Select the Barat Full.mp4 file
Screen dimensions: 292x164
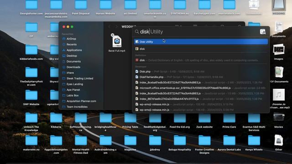click(x=117, y=43)
